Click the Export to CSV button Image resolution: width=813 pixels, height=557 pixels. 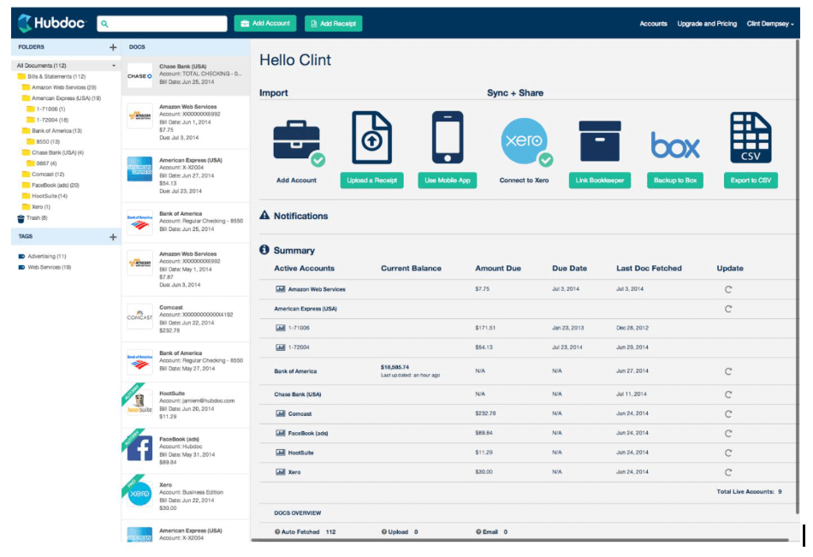point(751,181)
